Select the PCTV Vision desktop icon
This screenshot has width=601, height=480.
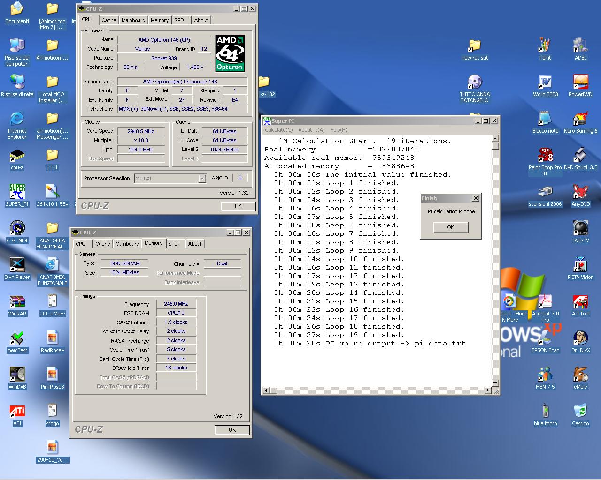coord(580,269)
